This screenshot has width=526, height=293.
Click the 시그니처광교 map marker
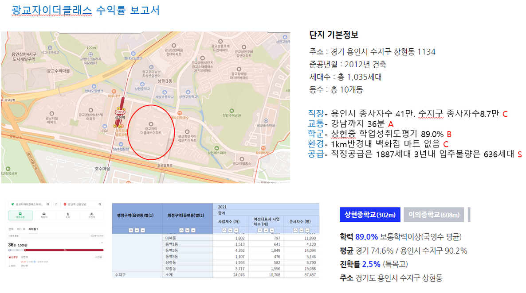pos(50,48)
